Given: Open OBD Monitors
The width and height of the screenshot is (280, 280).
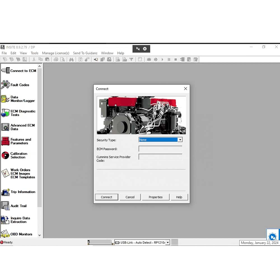Looking at the screenshot, I should pos(17,234).
